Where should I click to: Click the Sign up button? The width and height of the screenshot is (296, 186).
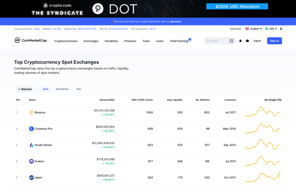pos(274,41)
